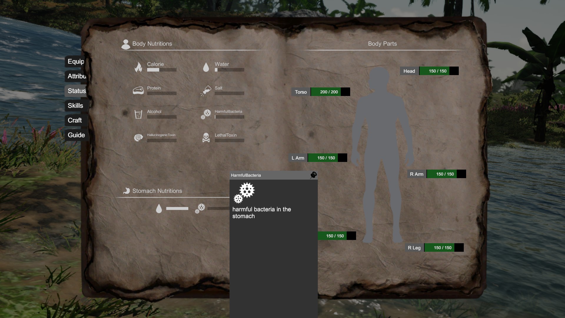Click the HarmfulBacteria icon in Body Nutritions

pos(206,114)
